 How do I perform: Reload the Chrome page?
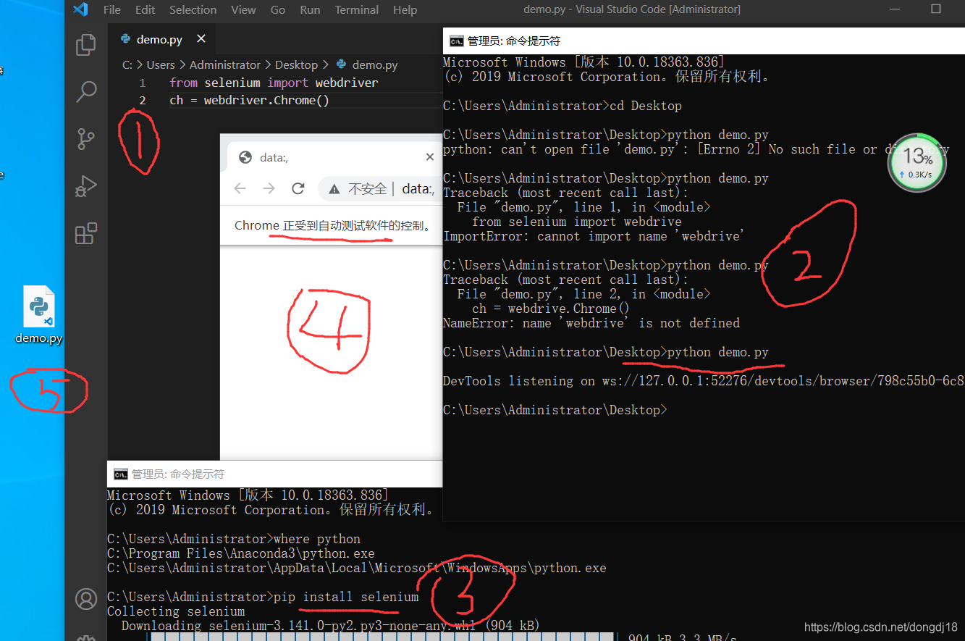[x=298, y=188]
